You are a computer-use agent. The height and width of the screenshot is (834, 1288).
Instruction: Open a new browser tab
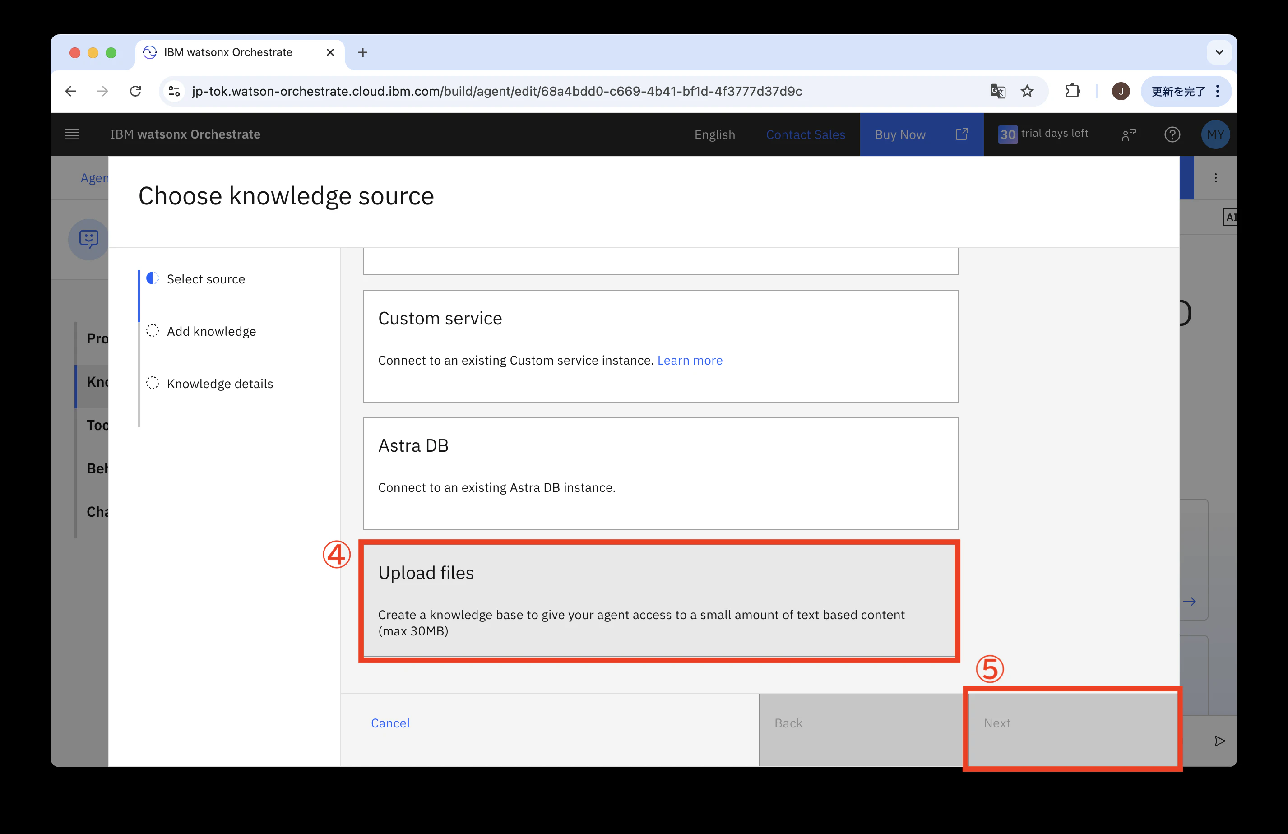pyautogui.click(x=362, y=52)
